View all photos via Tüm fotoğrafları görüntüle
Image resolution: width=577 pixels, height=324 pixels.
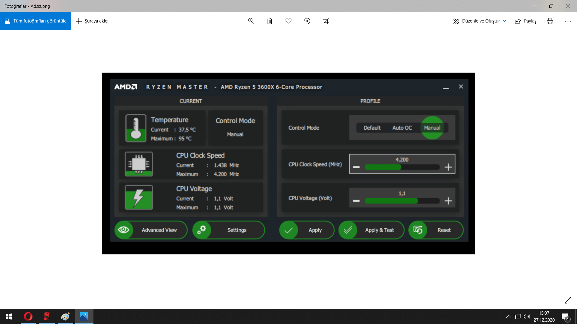pos(35,21)
